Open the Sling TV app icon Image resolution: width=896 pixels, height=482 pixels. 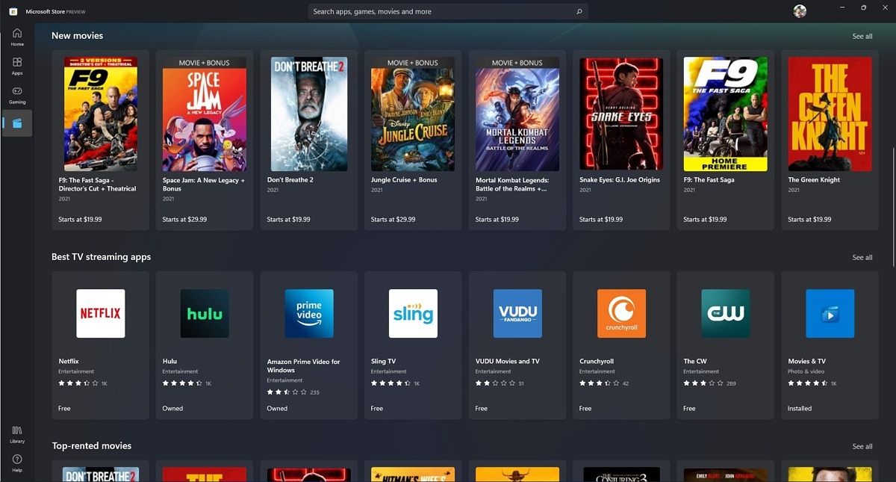413,313
